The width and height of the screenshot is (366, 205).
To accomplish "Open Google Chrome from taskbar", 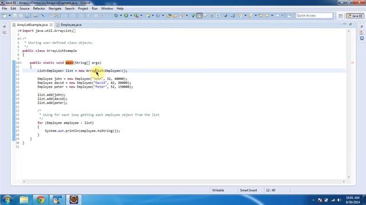I will [x=41, y=200].
